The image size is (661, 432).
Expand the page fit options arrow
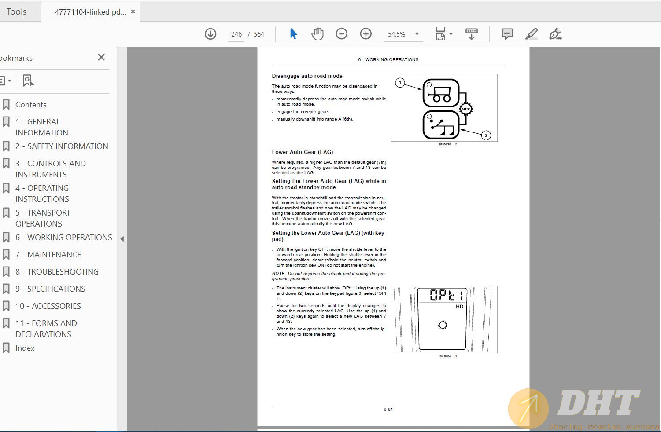pyautogui.click(x=451, y=34)
